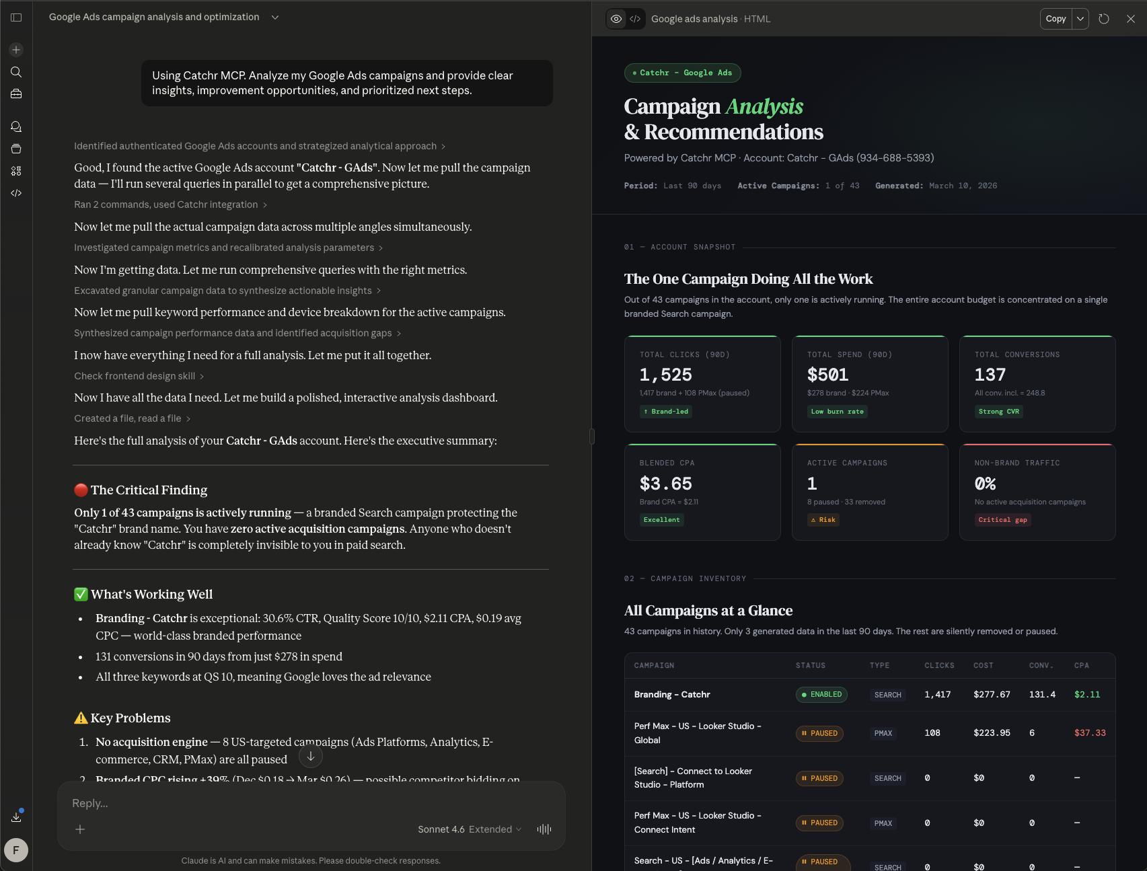Toggle the sidebar panel icon

(x=16, y=17)
